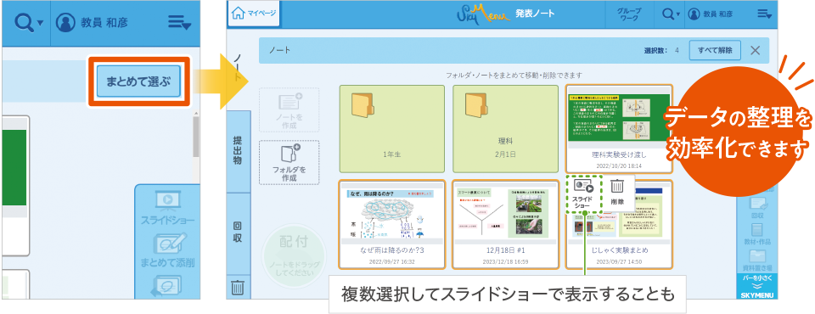This screenshot has height=314, width=815.
Task: Open the hamburger menu icon in the left panel
Action: pyautogui.click(x=179, y=22)
